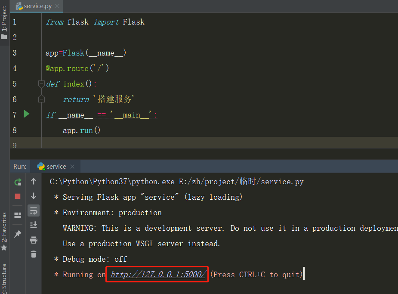Image resolution: width=398 pixels, height=294 pixels.
Task: Collapse the index function fold marker
Action: pyautogui.click(x=41, y=84)
